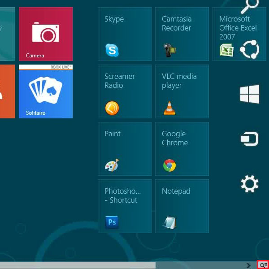Click the scrollbar right arrow
Viewport: 269px width, 269px height.
(x=248, y=265)
